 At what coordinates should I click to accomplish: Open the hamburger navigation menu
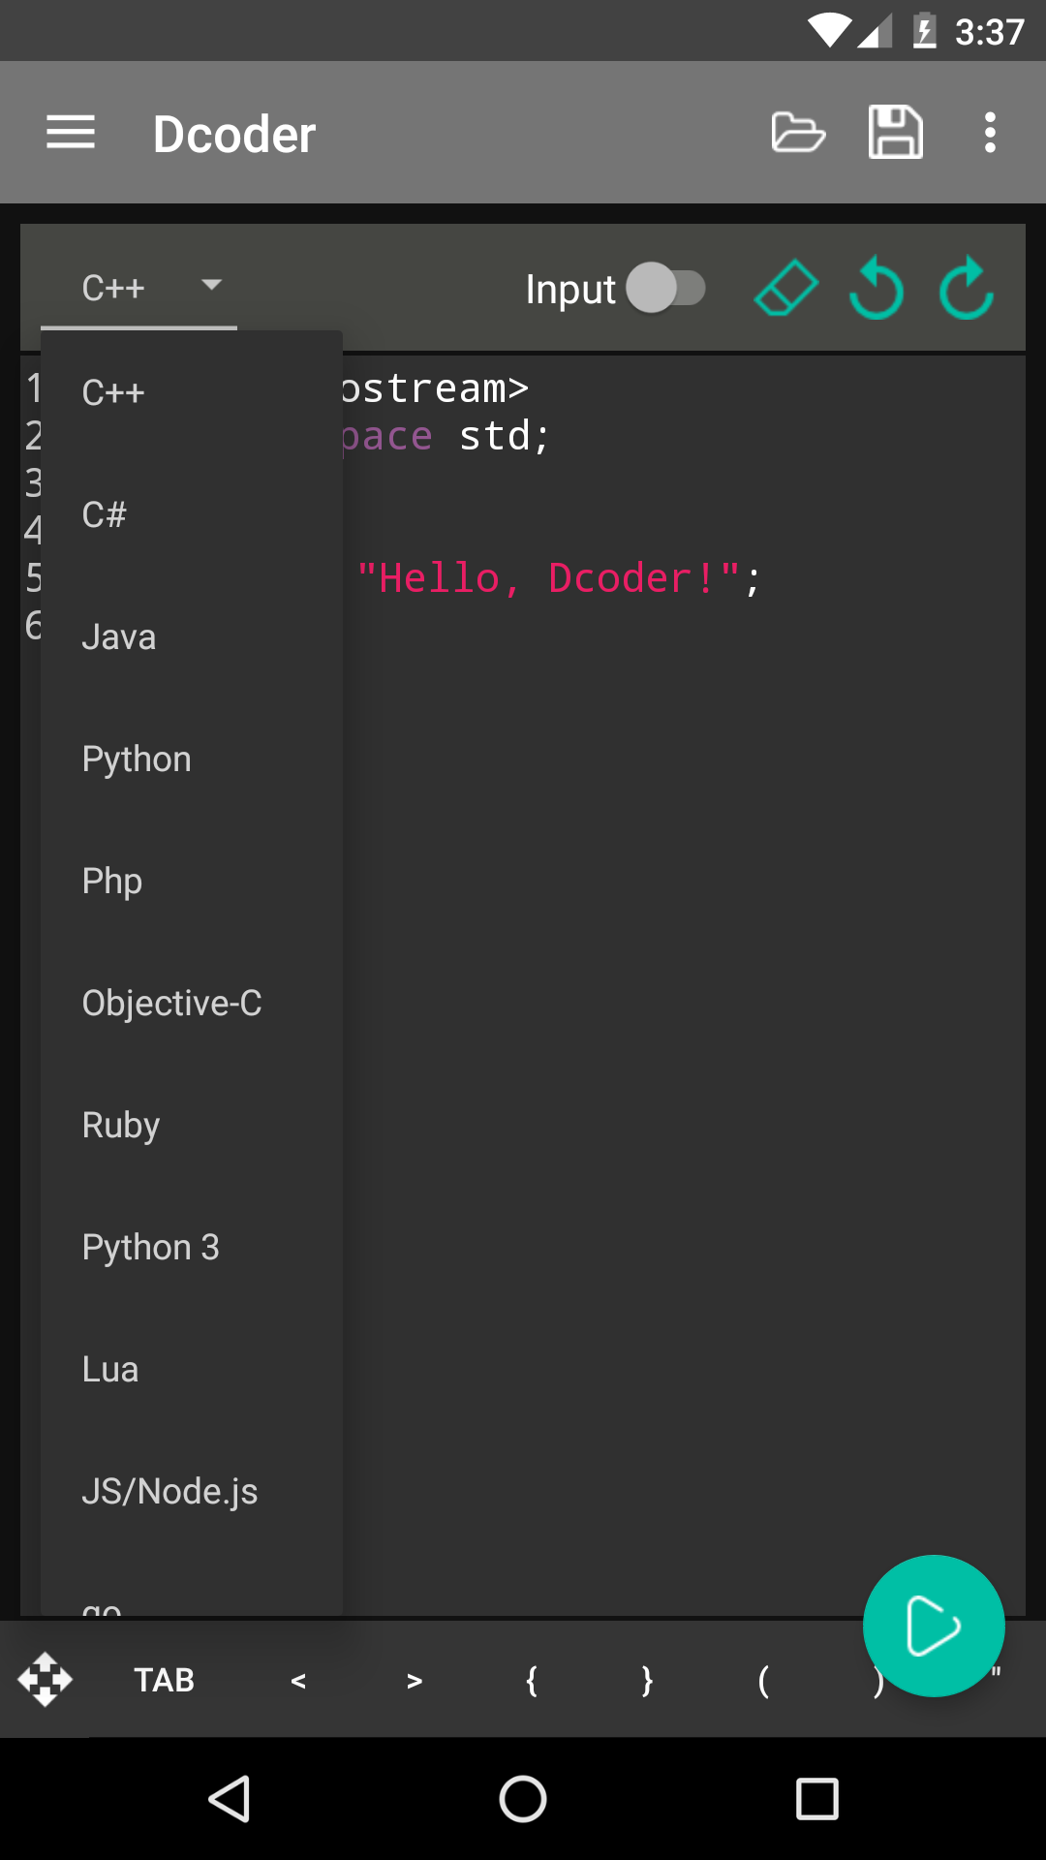pyautogui.click(x=71, y=133)
